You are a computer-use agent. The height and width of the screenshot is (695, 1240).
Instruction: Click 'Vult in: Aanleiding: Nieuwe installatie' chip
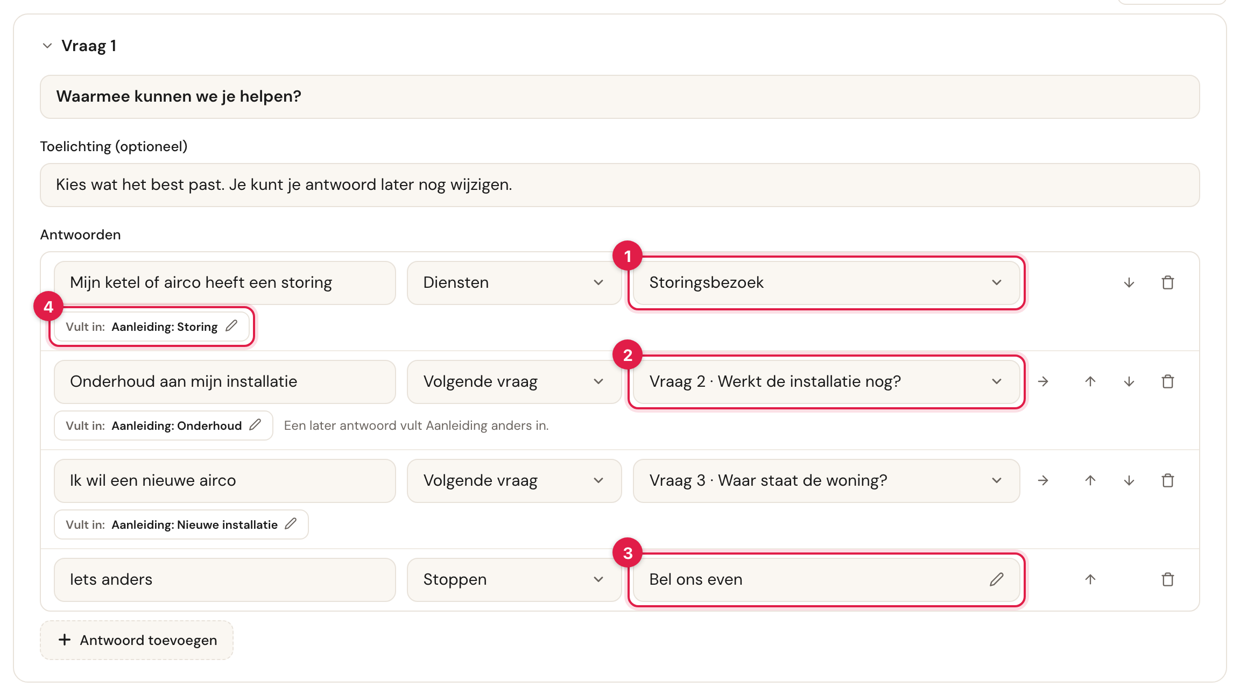[181, 524]
